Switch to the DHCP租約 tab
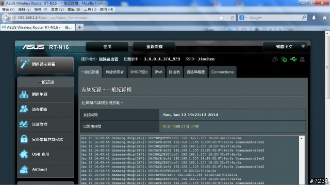The image size is (330, 185). [x=139, y=72]
